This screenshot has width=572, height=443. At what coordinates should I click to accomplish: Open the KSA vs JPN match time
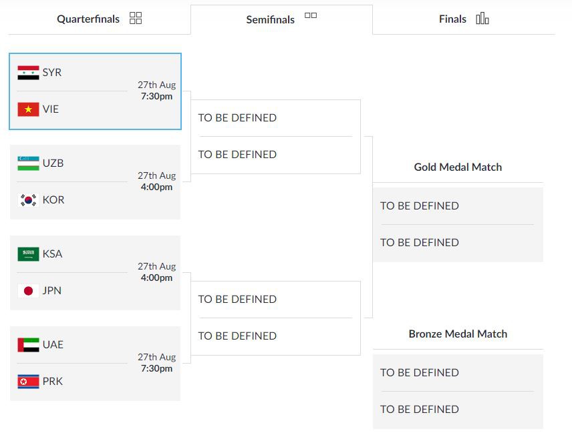156,272
